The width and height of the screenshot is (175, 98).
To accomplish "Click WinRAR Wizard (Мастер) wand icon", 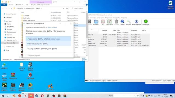I will pos(129,22).
